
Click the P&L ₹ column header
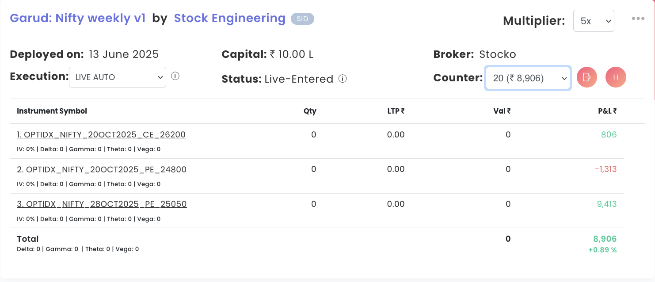click(x=607, y=111)
